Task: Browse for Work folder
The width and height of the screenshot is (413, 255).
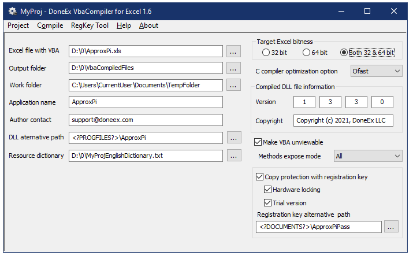Action: click(233, 85)
